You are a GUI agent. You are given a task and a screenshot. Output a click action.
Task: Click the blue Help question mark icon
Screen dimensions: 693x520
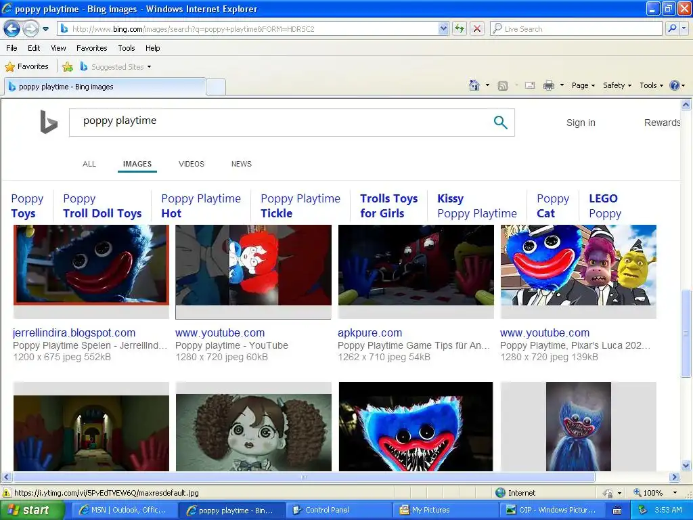675,85
